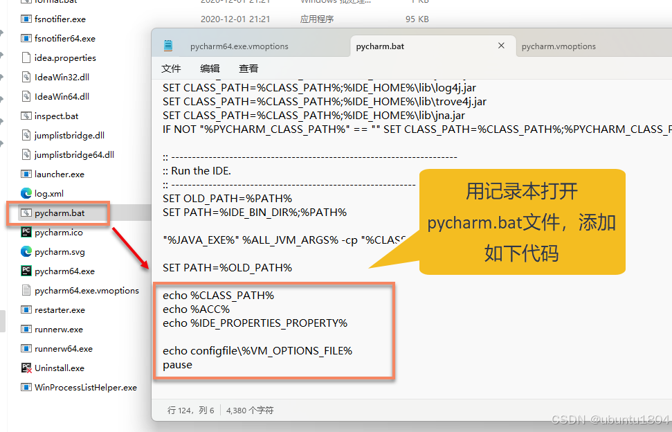
Task: Select the pycharm.svg file name
Action: (x=60, y=252)
